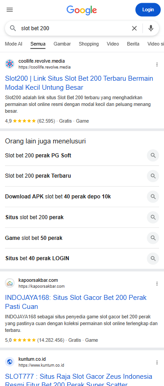Image resolution: width=164 pixels, height=386 pixels.
Task: Click kapoorsakbar.com site favicon
Action: coord(10,283)
